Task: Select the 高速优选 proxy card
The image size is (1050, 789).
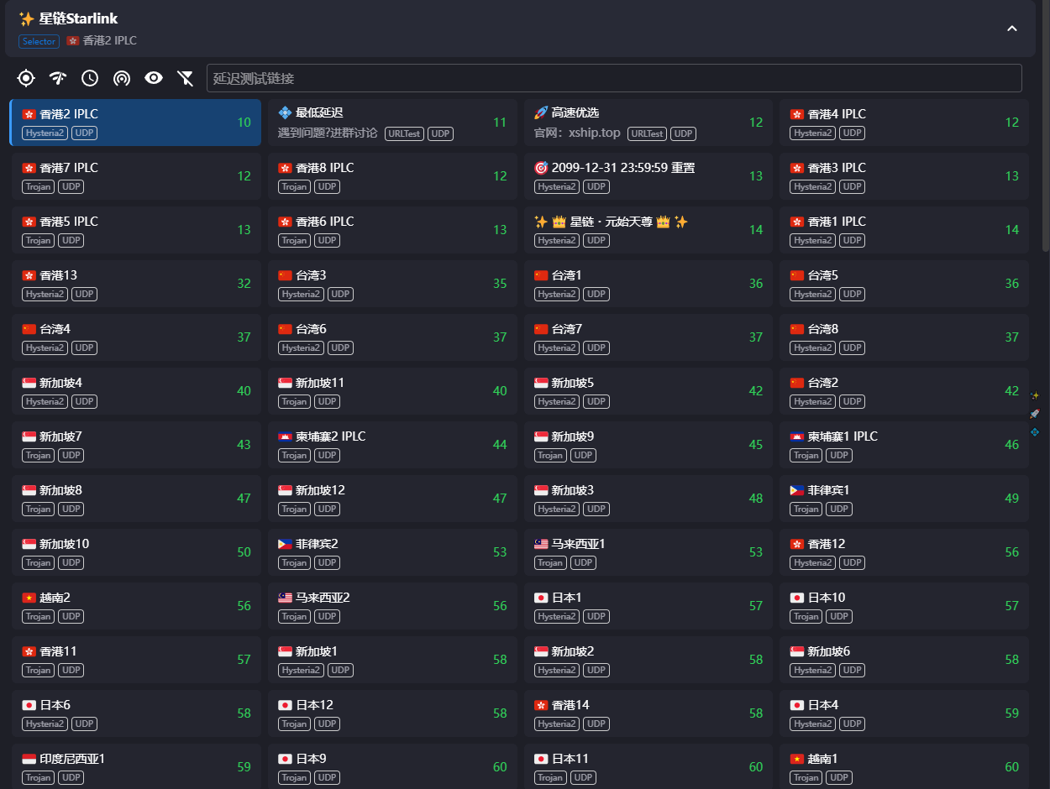Action: click(x=648, y=123)
